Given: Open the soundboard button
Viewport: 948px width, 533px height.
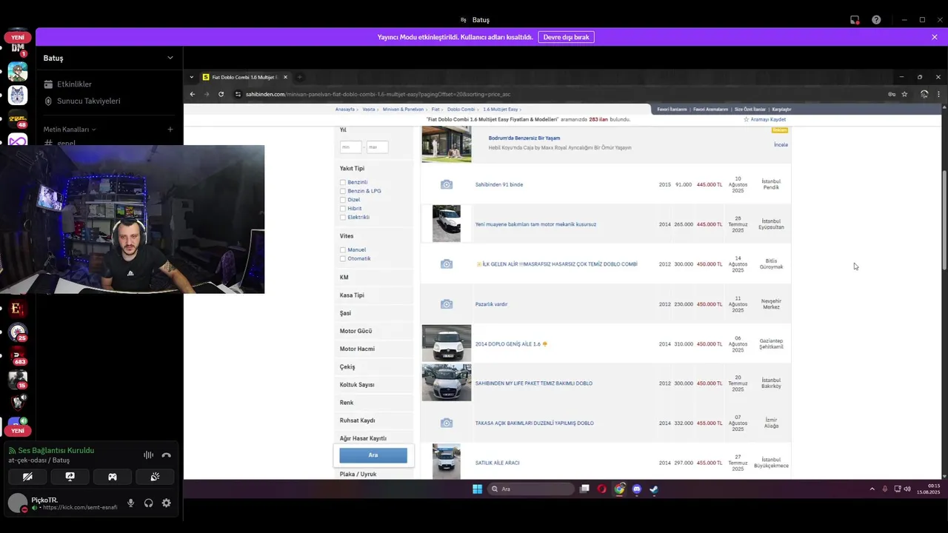Looking at the screenshot, I should (x=155, y=477).
